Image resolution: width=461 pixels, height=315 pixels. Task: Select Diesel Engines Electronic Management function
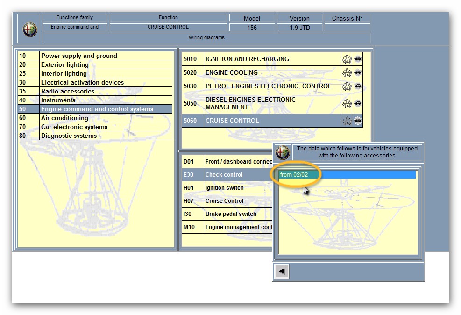click(x=272, y=103)
